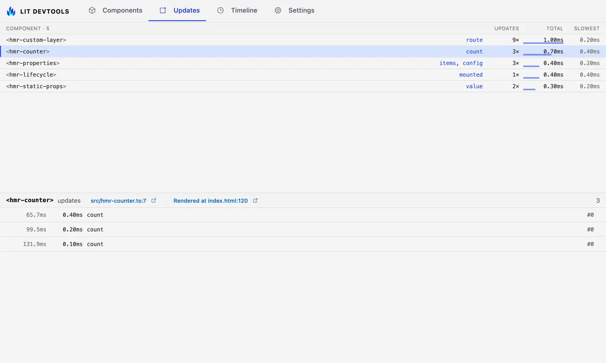This screenshot has height=363, width=606.
Task: Open external link icon next to index.html:120
Action: pos(256,201)
